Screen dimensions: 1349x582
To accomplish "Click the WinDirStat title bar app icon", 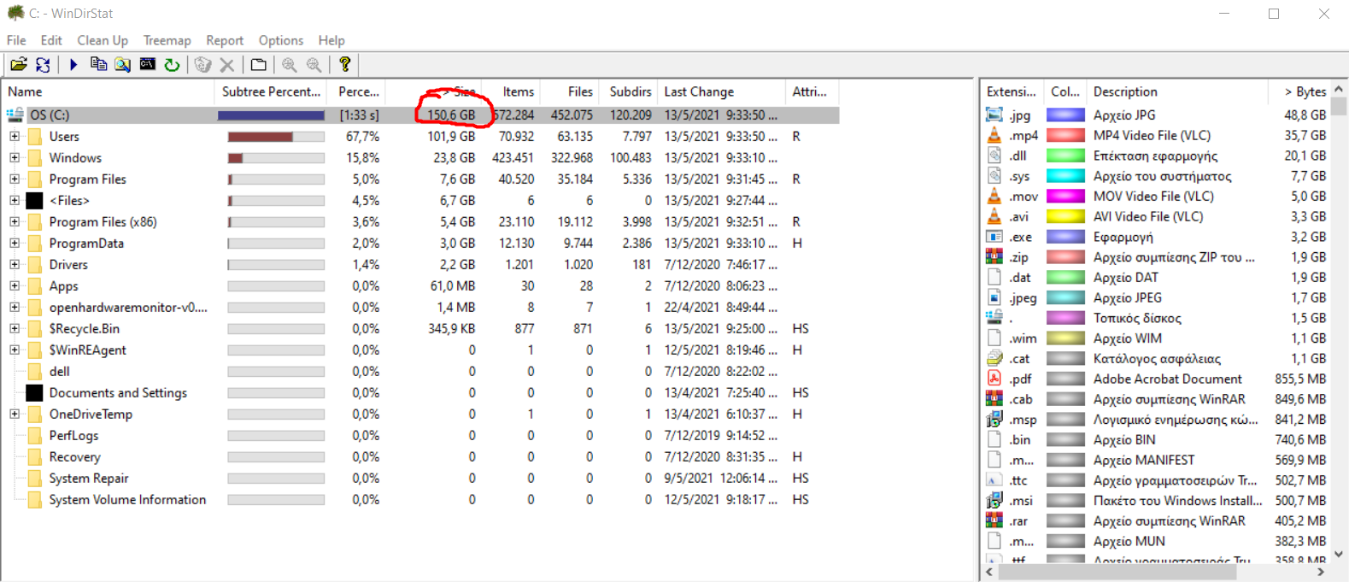I will (15, 13).
